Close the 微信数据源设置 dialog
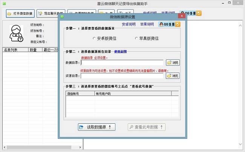Viewport: 245px width, 152px height. pyautogui.click(x=182, y=17)
